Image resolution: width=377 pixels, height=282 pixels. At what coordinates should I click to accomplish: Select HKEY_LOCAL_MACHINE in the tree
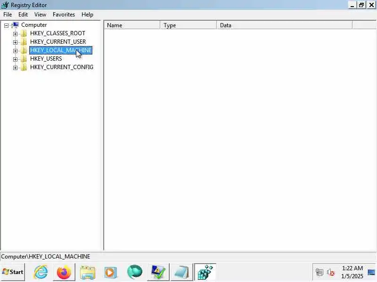pyautogui.click(x=61, y=50)
